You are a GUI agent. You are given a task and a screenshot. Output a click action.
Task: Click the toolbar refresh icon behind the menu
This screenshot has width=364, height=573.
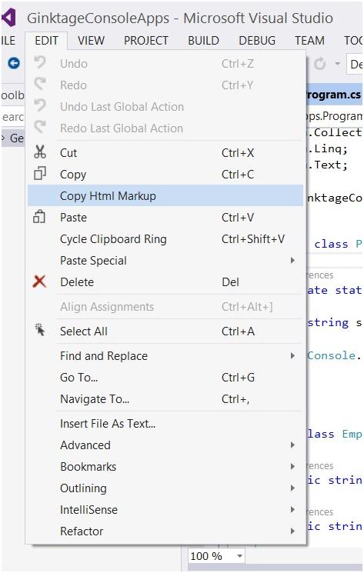pos(320,65)
